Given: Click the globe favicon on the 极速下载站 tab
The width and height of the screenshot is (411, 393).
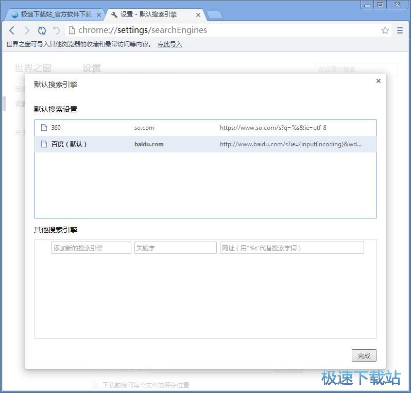Looking at the screenshot, I should (15, 15).
